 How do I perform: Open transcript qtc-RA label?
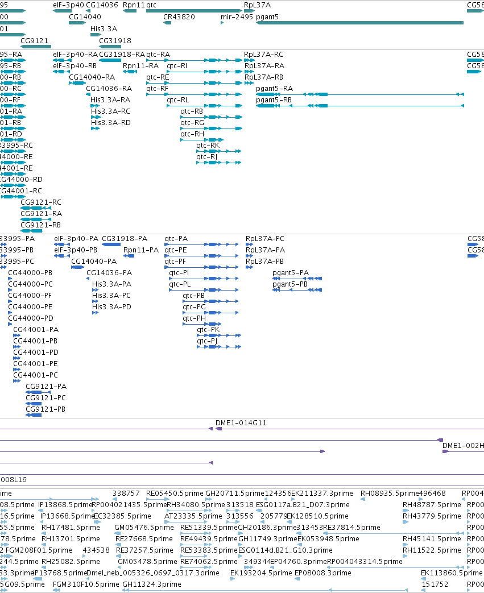coord(158,55)
